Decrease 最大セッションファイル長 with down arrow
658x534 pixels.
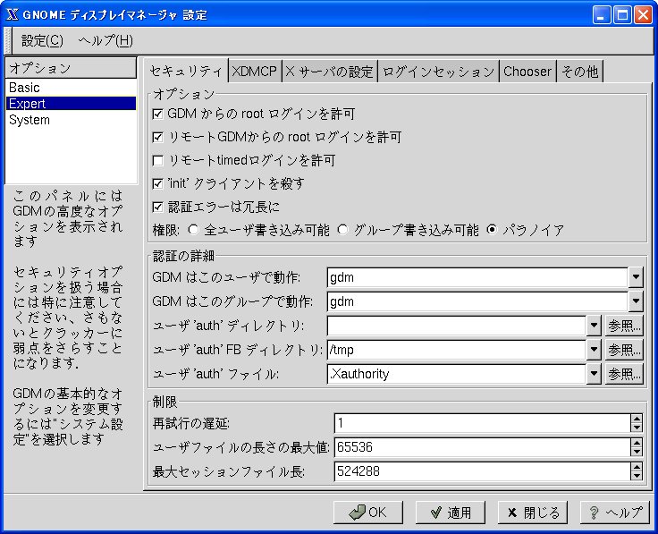[637, 476]
